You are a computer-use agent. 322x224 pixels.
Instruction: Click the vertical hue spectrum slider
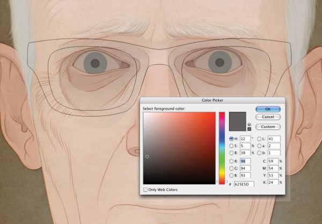click(x=222, y=148)
